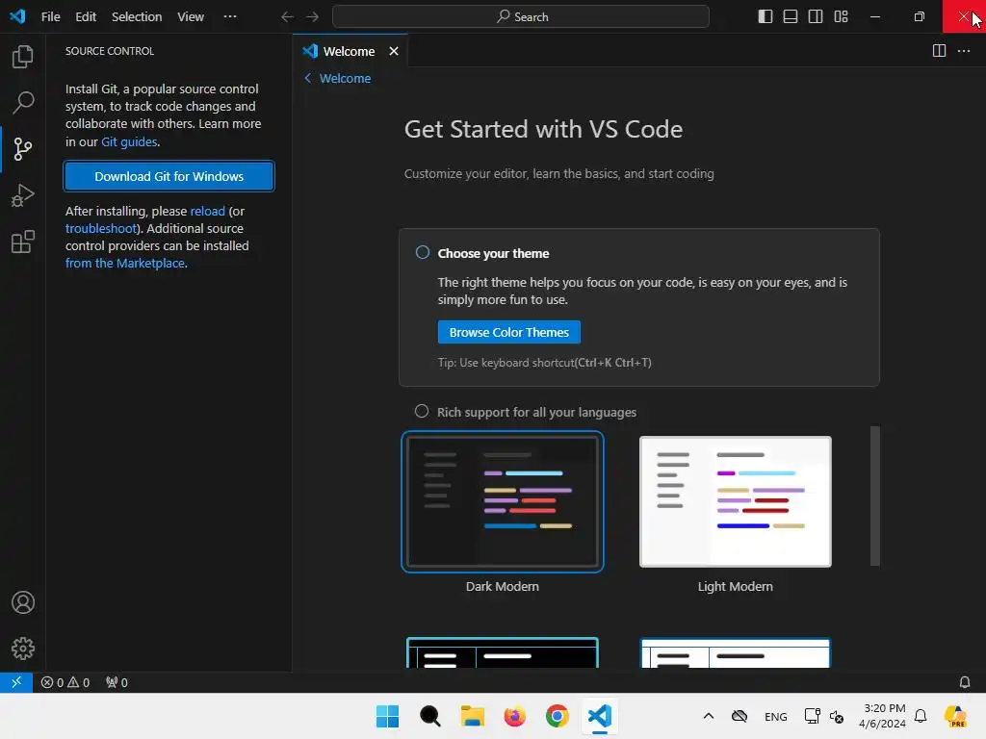The height and width of the screenshot is (739, 986).
Task: Open the Accounts menu icon
Action: (23, 602)
